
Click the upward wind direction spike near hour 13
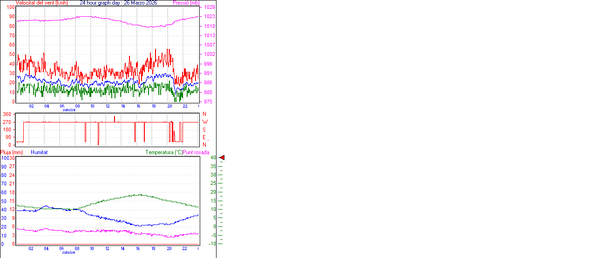[x=115, y=118]
